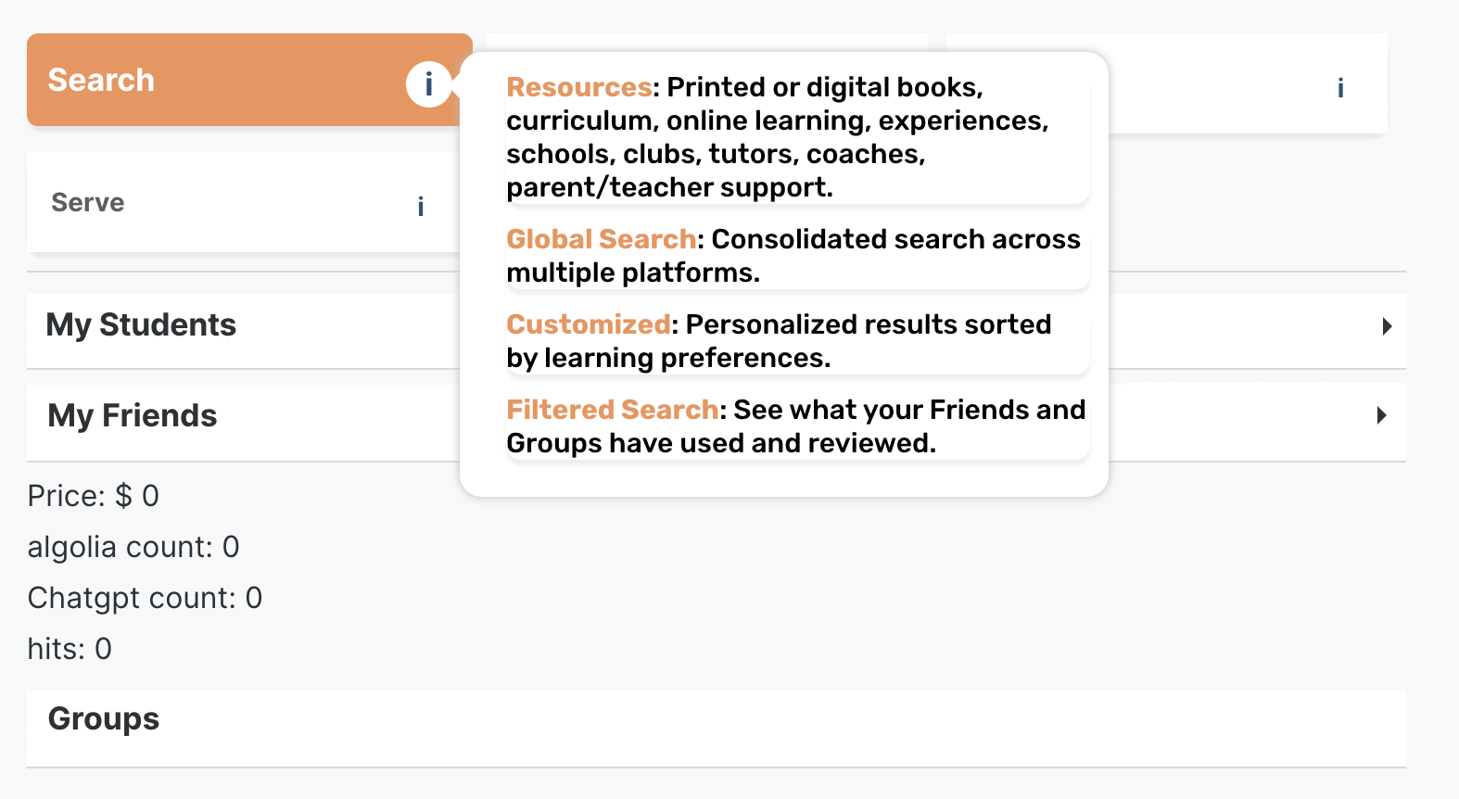
Task: Open the Groups section header
Action: [104, 719]
